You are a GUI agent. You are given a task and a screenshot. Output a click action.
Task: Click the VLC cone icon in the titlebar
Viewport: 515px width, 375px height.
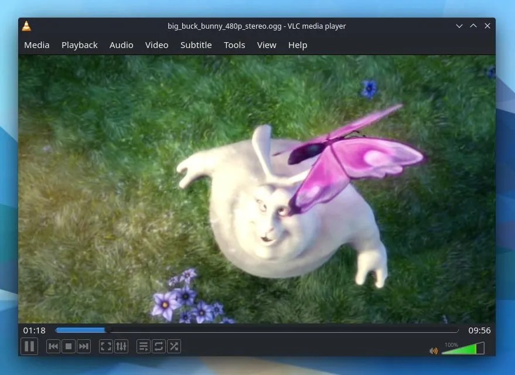[x=26, y=26]
